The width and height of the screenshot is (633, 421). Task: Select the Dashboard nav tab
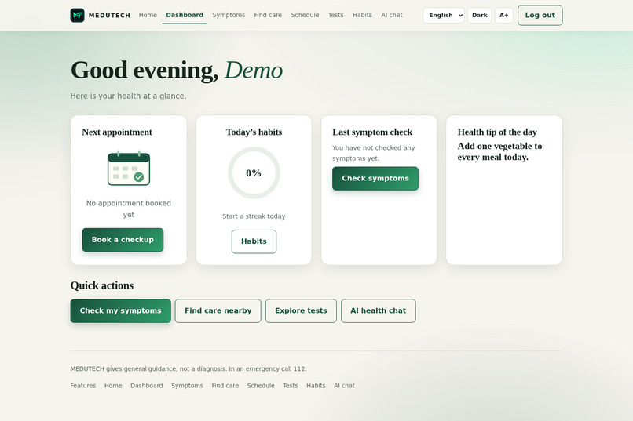click(x=185, y=15)
